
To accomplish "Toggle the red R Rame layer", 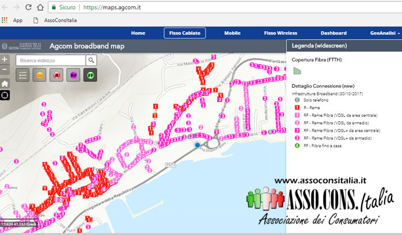I will click(56, 75).
